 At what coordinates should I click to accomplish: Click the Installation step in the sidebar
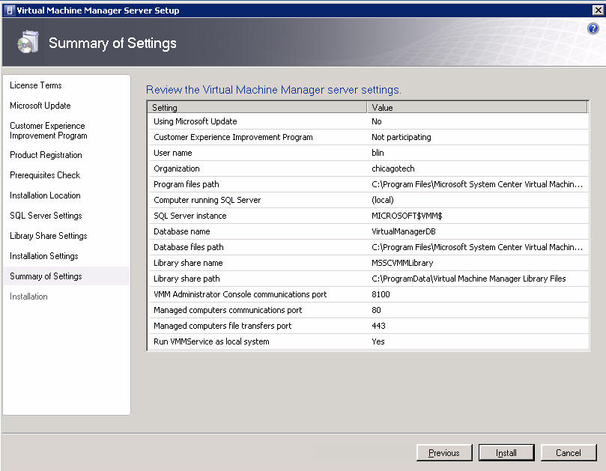tap(28, 297)
